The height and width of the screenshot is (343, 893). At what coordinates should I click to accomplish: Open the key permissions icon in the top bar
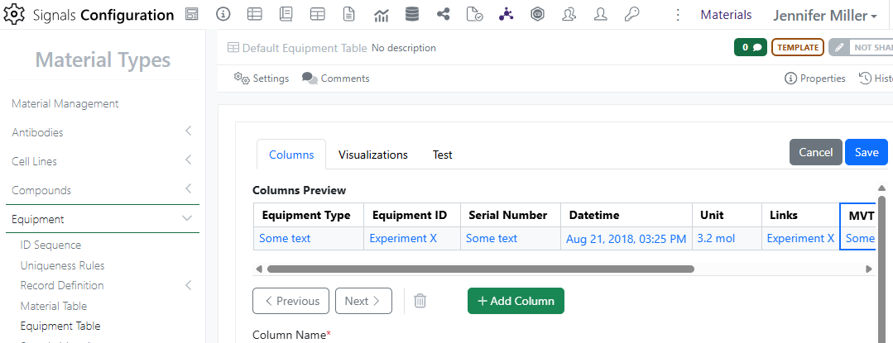click(631, 16)
